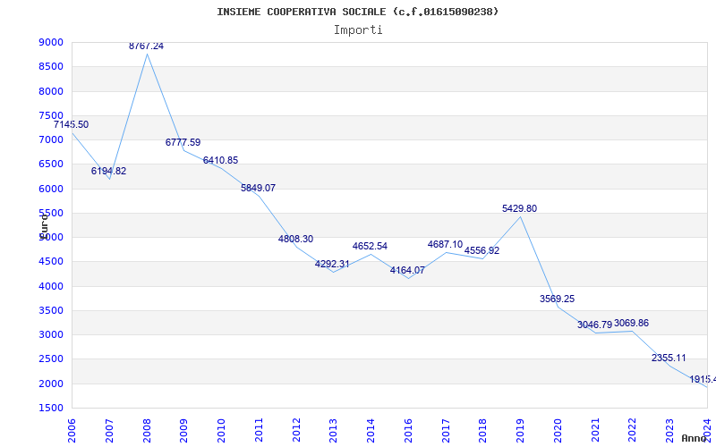
Task: Click the 6410.85 data label
Action: coord(220,161)
